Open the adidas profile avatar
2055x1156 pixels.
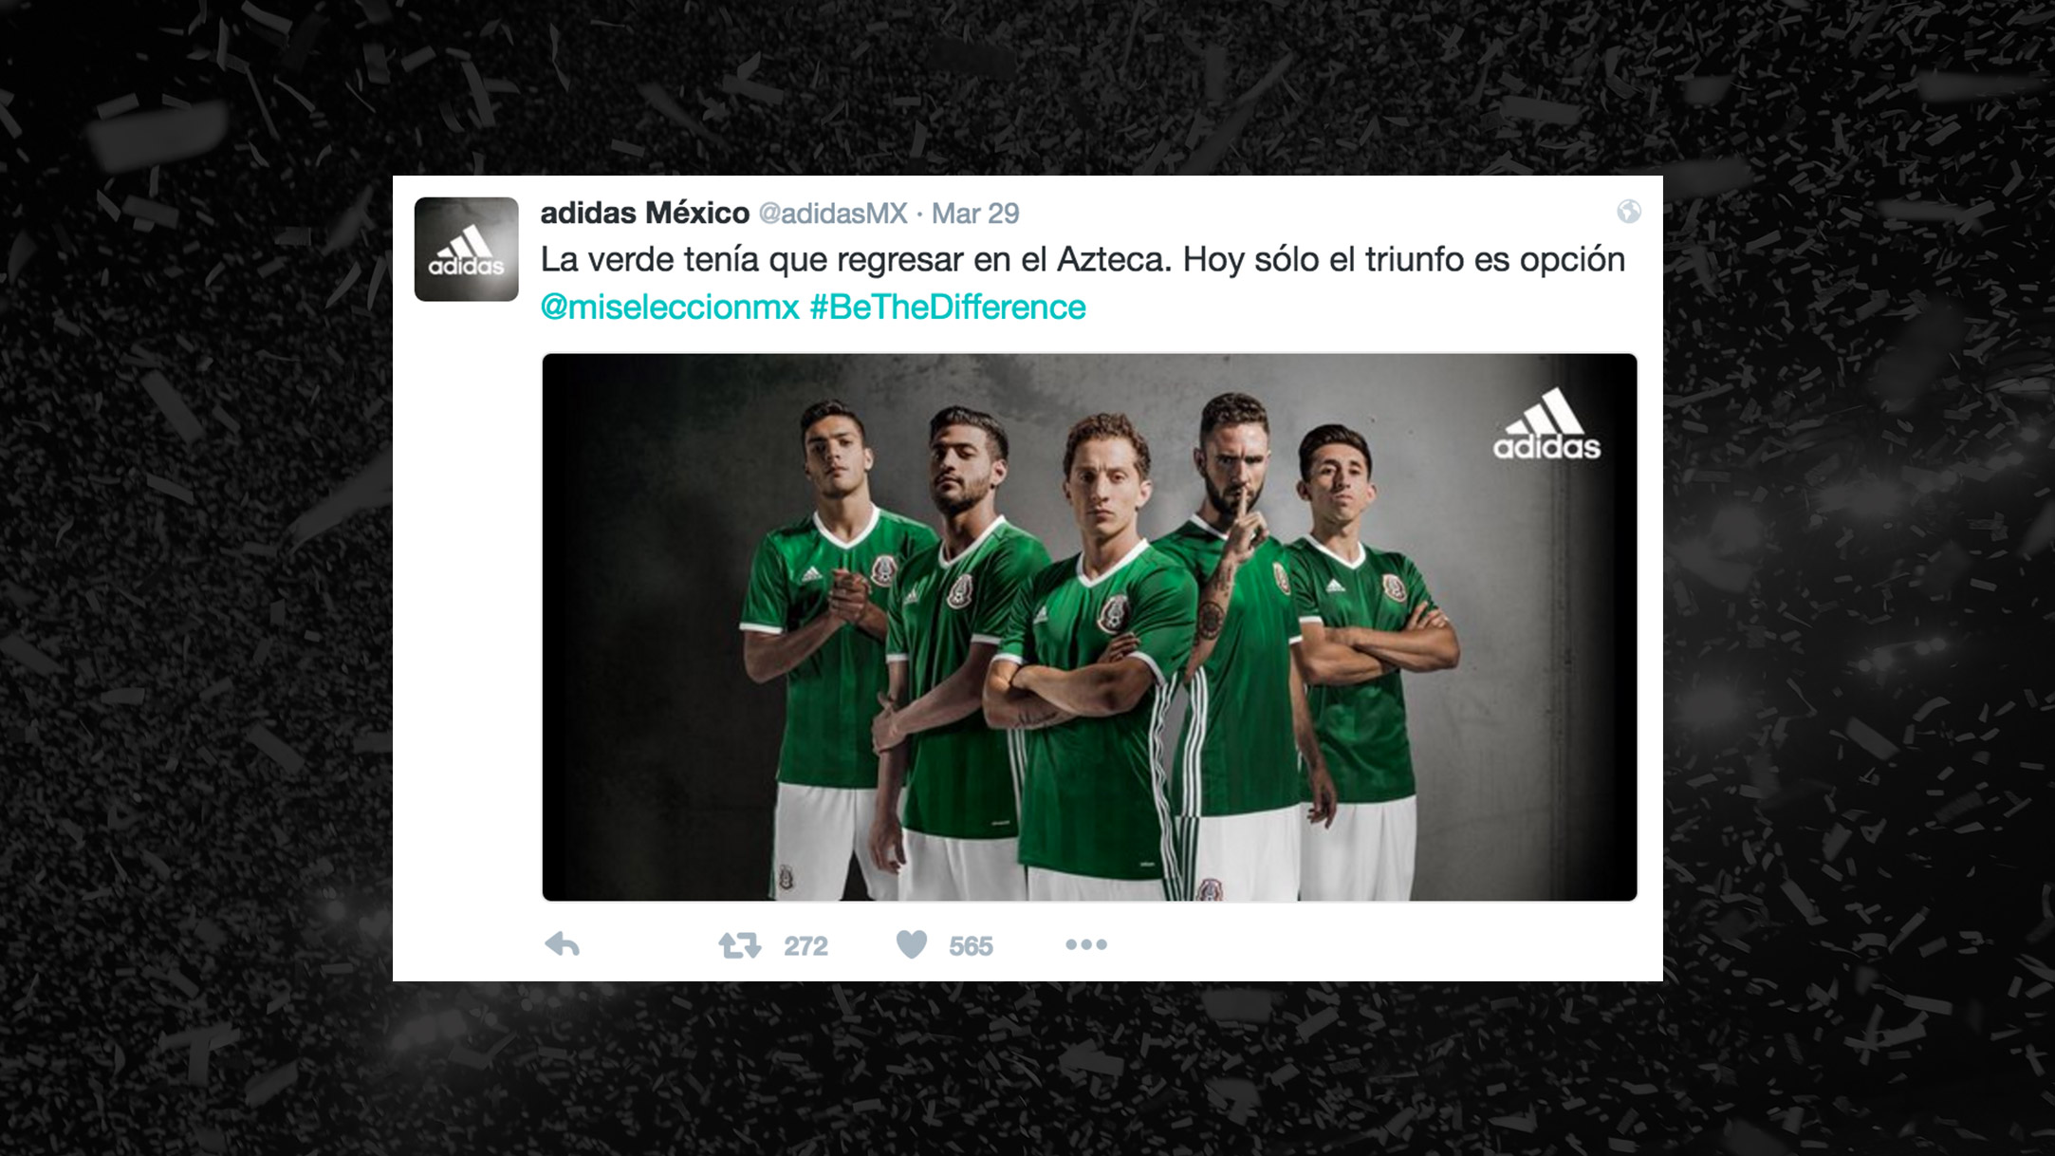click(x=466, y=249)
